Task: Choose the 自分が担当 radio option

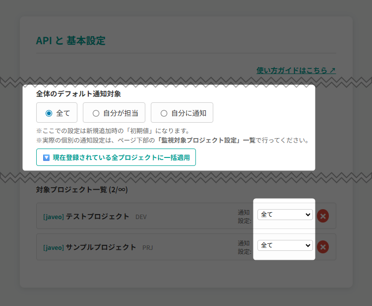Action: (x=96, y=113)
